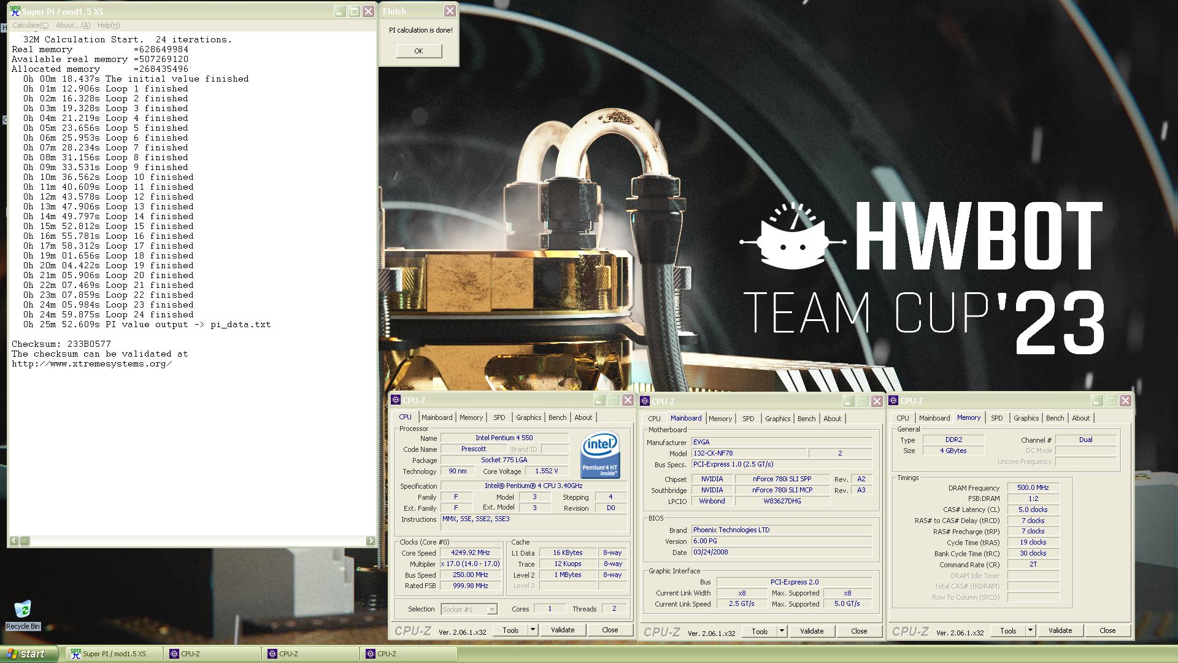1178x663 pixels.
Task: Click the Core Voltage value 1.552 V
Action: 547,471
